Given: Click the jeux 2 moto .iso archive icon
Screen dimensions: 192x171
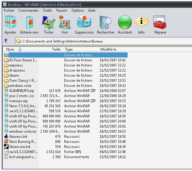Looking at the screenshot, I should [x=6, y=96].
